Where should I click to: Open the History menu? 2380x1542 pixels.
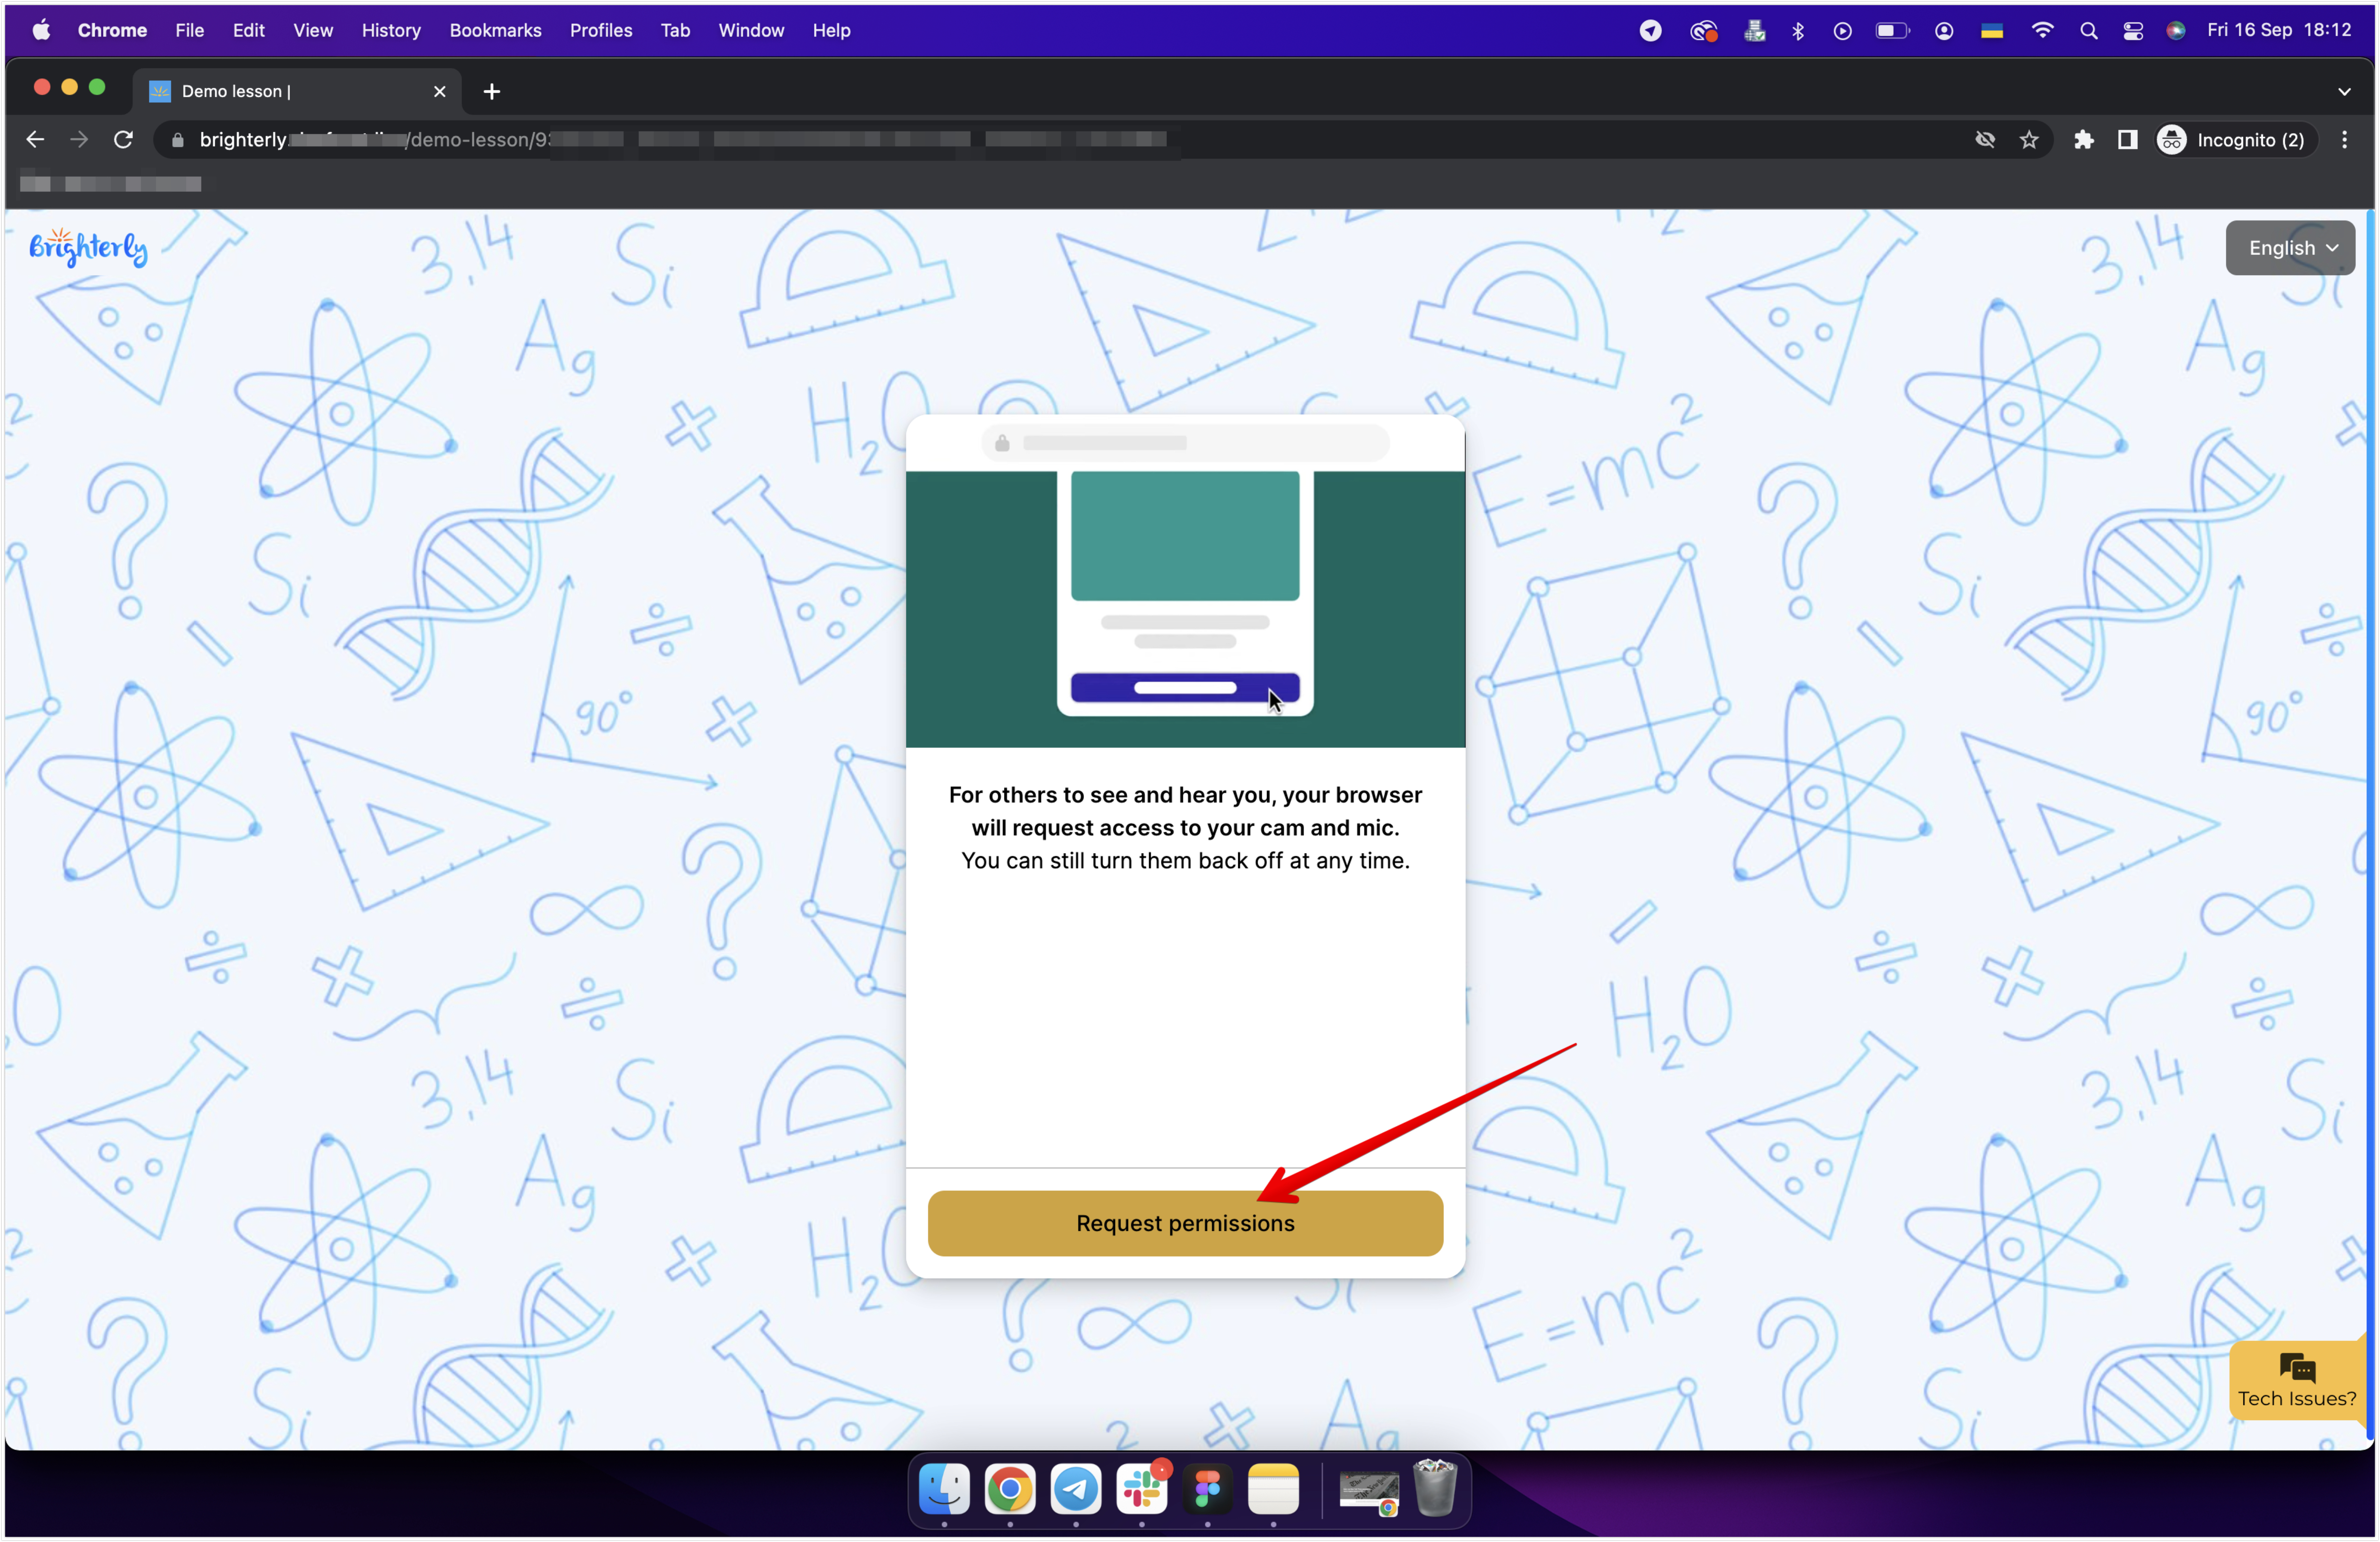(391, 31)
